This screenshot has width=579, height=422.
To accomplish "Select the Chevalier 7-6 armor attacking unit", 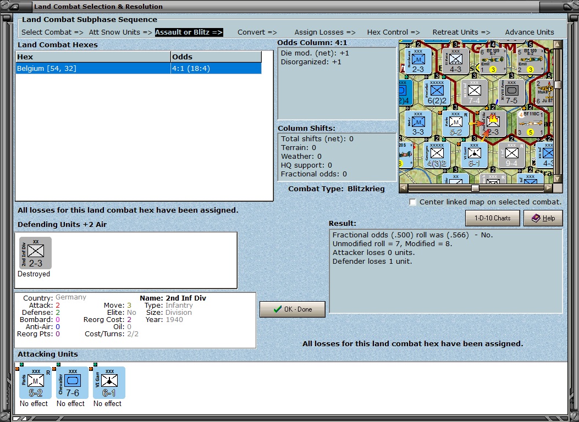I will (x=73, y=382).
